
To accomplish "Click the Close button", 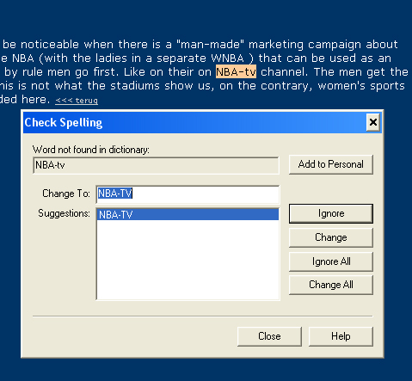I will (269, 336).
